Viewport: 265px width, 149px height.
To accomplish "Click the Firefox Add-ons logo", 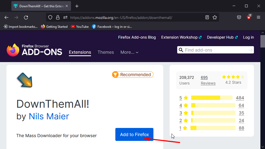I will coord(35,50).
